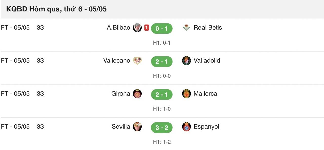Image resolution: width=324 pixels, height=150 pixels.
Task: Open the 0 - 1 A.Bilbao score badge
Action: click(161, 29)
